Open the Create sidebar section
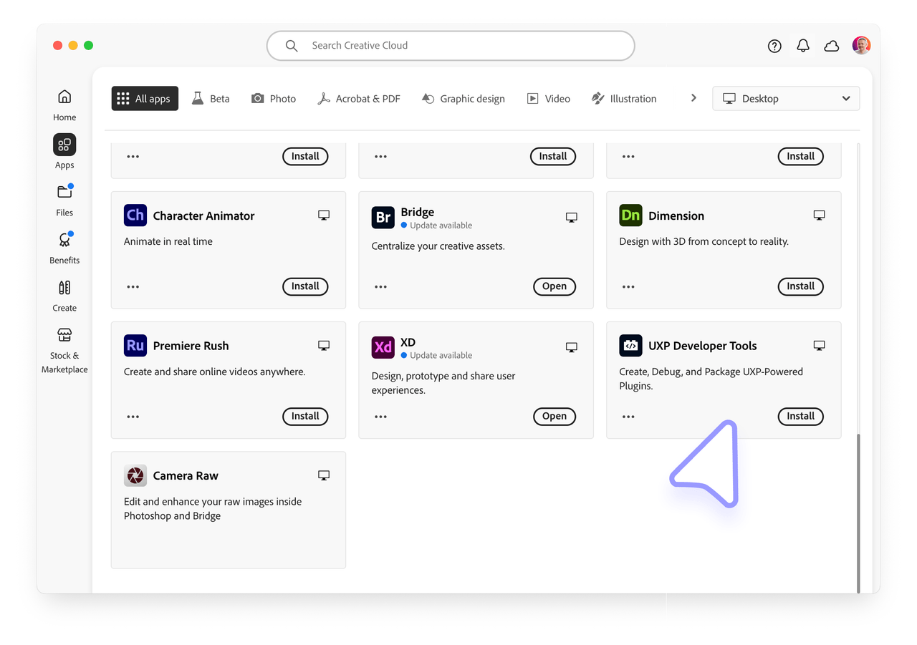Screen dimensions: 917x645 pos(64,295)
